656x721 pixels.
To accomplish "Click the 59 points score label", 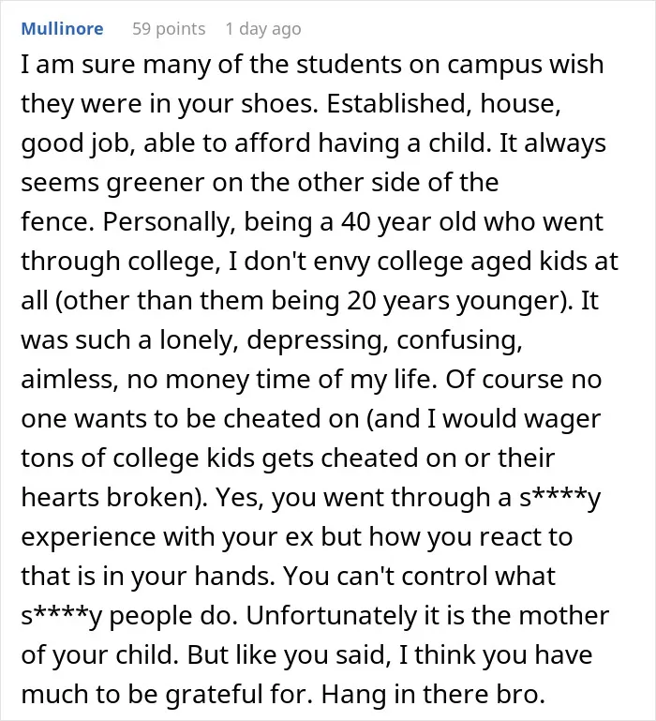I will tap(169, 29).
